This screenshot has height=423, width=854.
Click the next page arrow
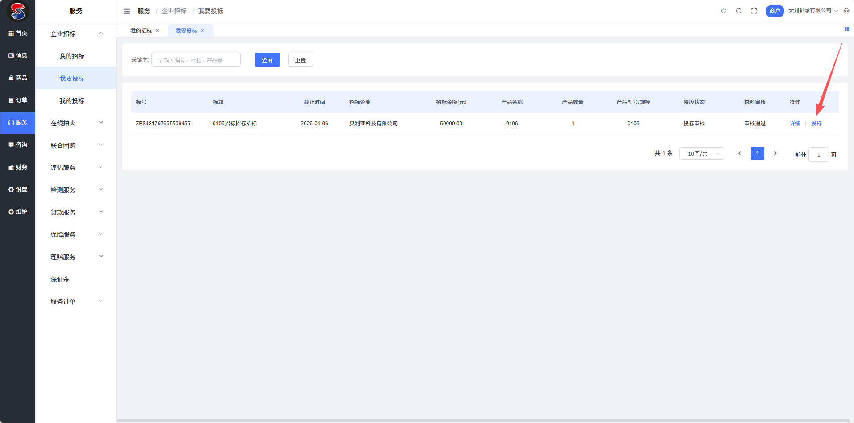[775, 153]
